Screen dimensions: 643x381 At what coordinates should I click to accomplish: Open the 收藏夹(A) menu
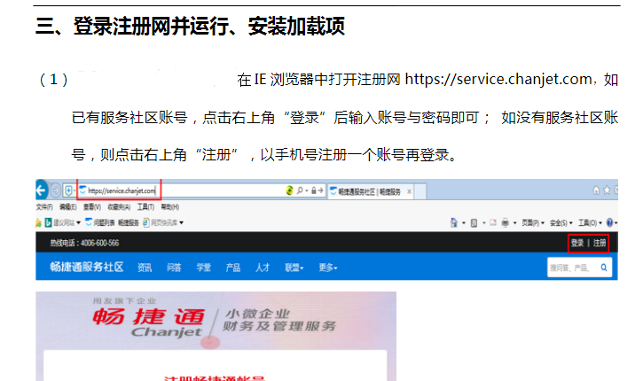tap(118, 206)
